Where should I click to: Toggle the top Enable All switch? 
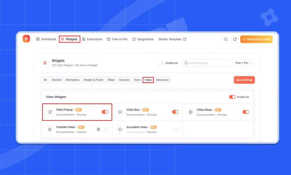(161, 63)
